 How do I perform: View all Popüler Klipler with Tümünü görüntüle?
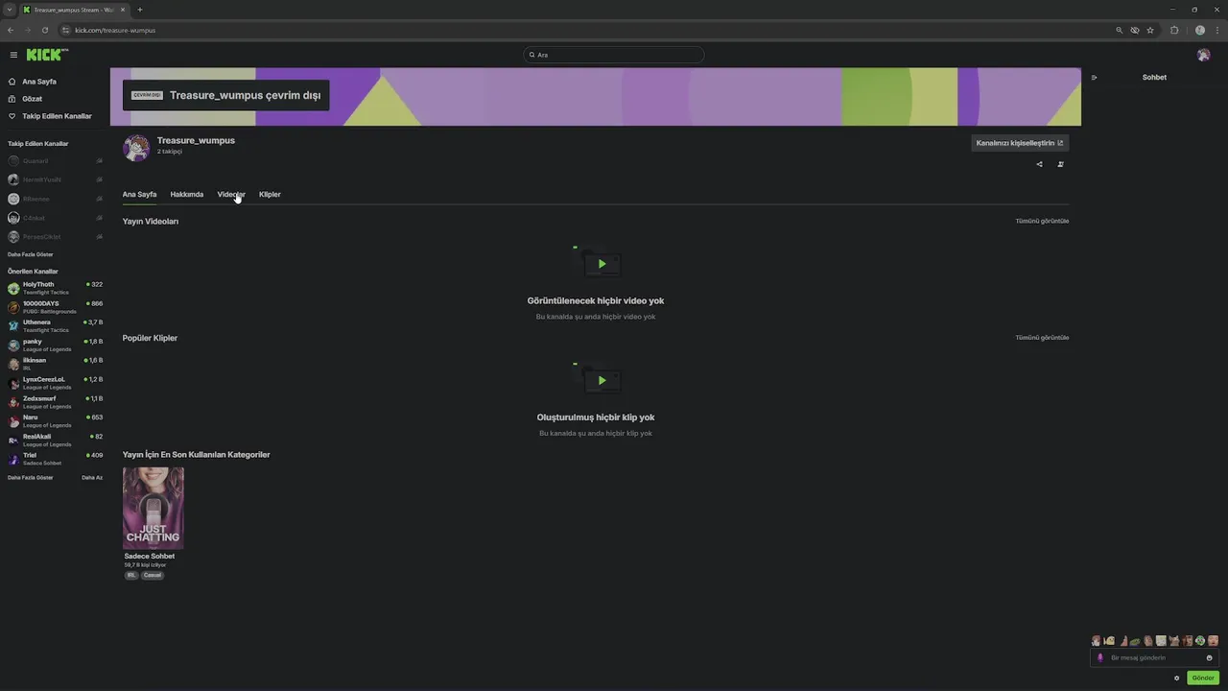(1042, 338)
